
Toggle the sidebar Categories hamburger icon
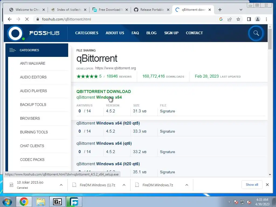pyautogui.click(x=12, y=50)
